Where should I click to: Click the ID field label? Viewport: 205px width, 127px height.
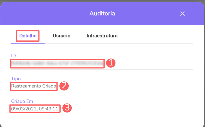(x=13, y=56)
